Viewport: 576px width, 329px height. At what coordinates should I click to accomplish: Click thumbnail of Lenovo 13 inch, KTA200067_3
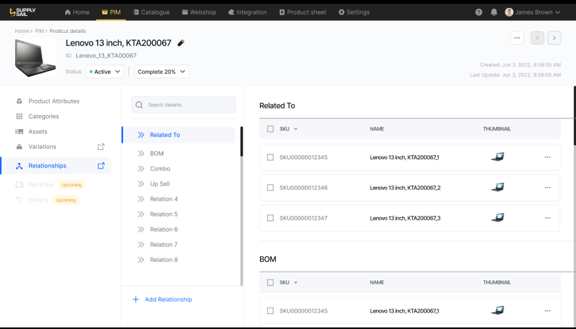(x=498, y=218)
